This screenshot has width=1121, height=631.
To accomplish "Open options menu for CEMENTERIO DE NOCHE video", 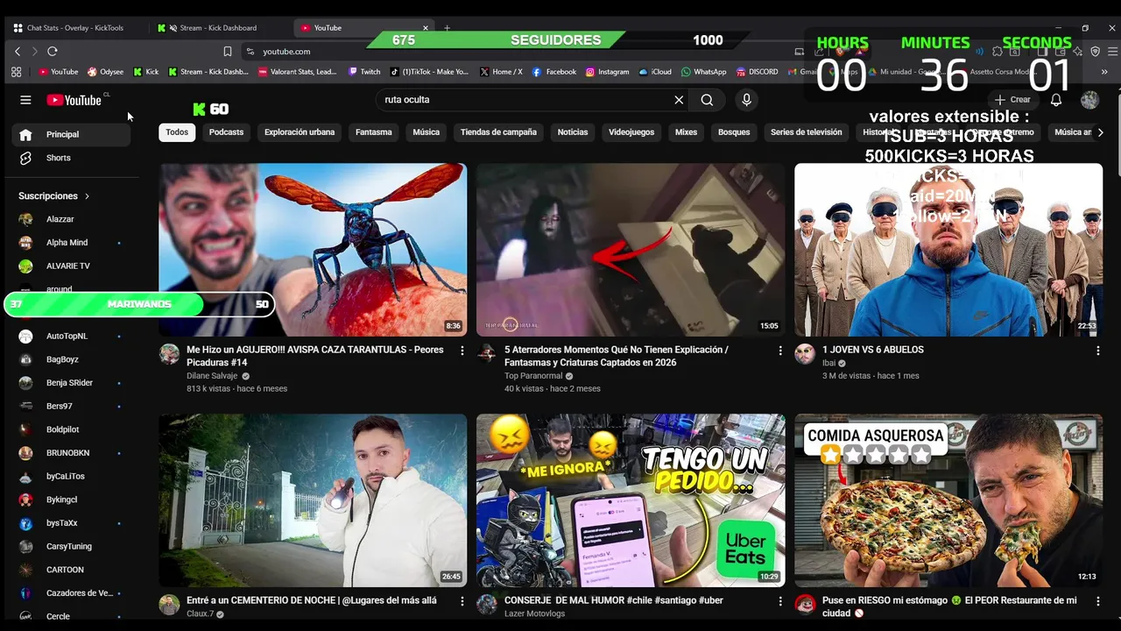I will pos(462,601).
